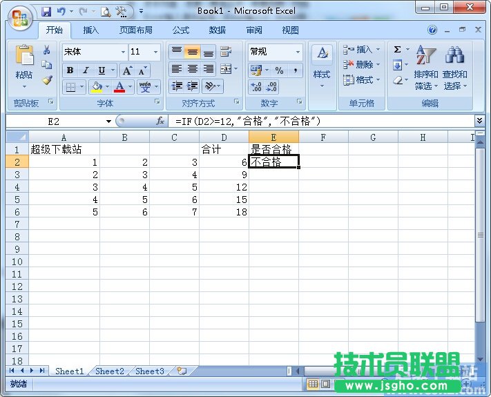Click the increase font size icon
491x397 pixels.
click(x=127, y=70)
